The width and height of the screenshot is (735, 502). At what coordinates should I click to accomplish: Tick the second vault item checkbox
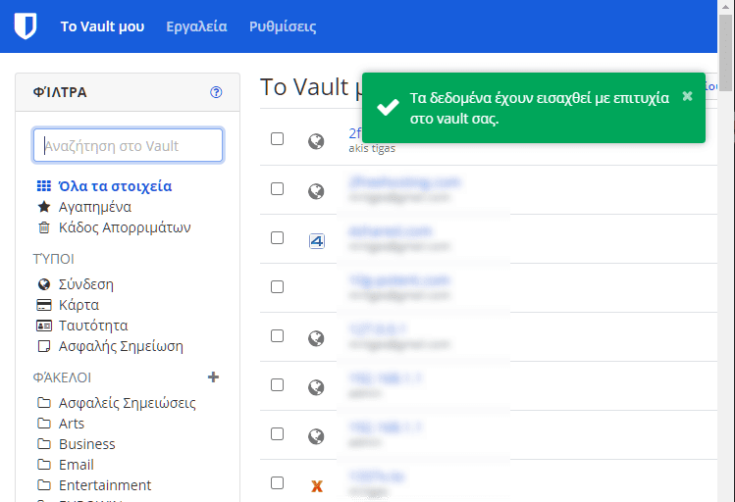point(277,188)
